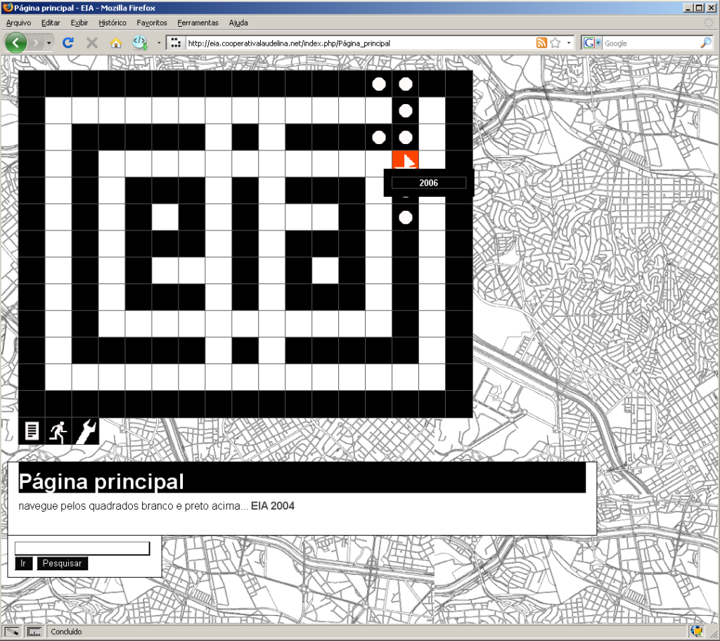The width and height of the screenshot is (720, 641).
Task: Maximize the Firefox window
Action: coord(699,8)
